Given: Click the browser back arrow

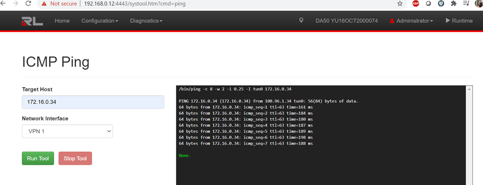Looking at the screenshot, I should click(3, 3).
